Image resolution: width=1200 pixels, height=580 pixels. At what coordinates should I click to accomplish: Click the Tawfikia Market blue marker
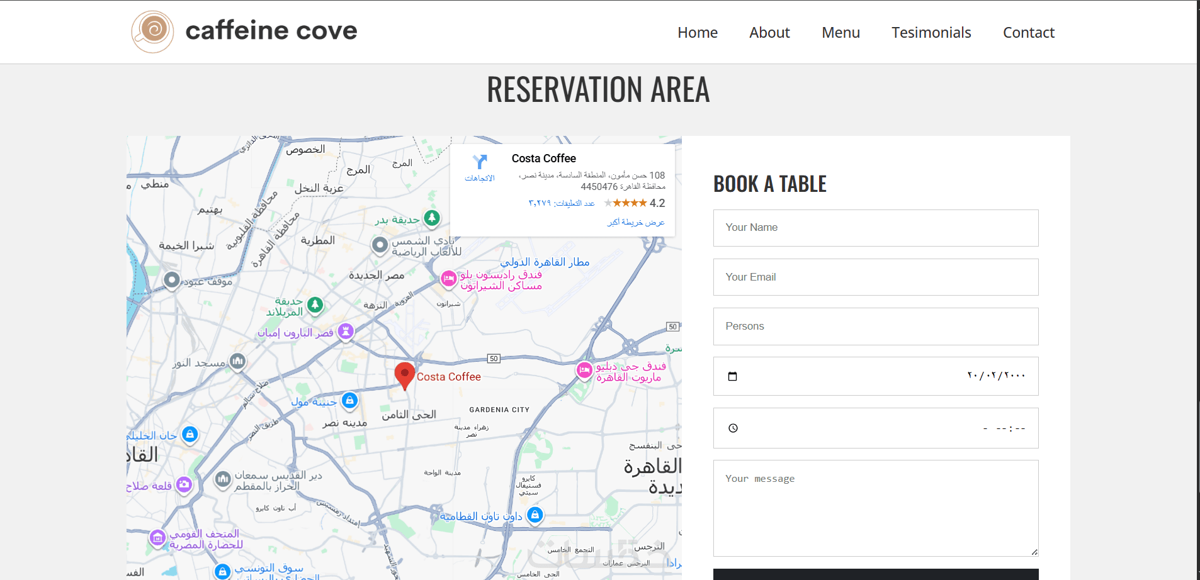[x=222, y=571]
